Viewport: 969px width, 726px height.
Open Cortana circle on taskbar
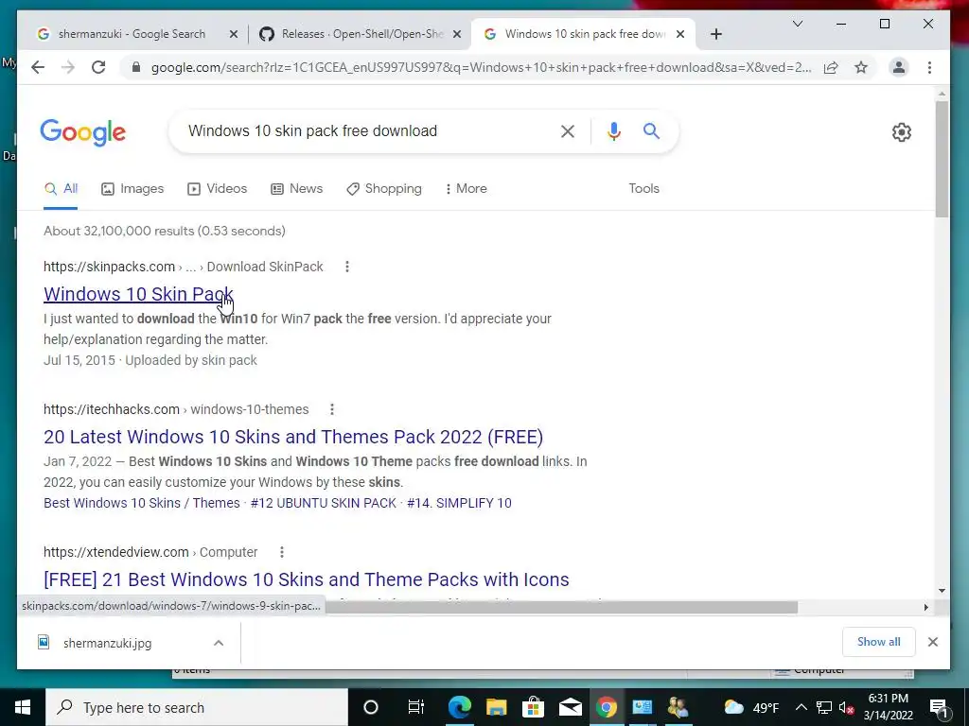(x=371, y=707)
